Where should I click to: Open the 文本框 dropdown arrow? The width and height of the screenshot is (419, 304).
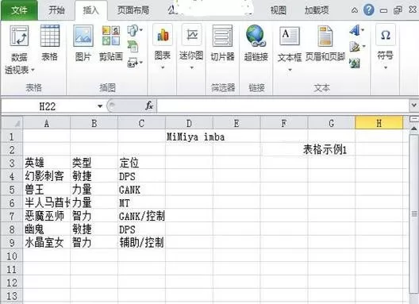[290, 70]
